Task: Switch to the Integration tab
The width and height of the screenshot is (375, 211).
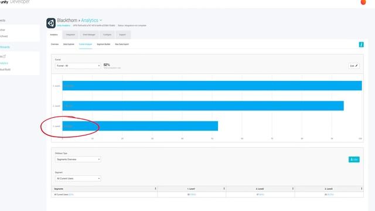Action: click(x=70, y=35)
